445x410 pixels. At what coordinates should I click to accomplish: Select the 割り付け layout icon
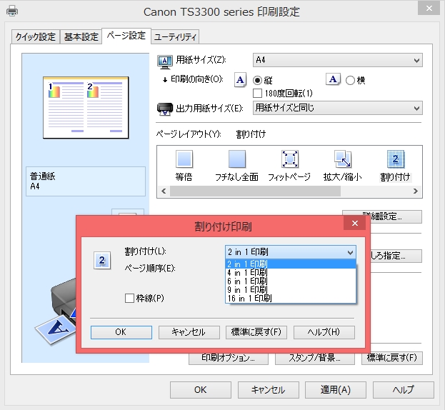click(x=396, y=159)
